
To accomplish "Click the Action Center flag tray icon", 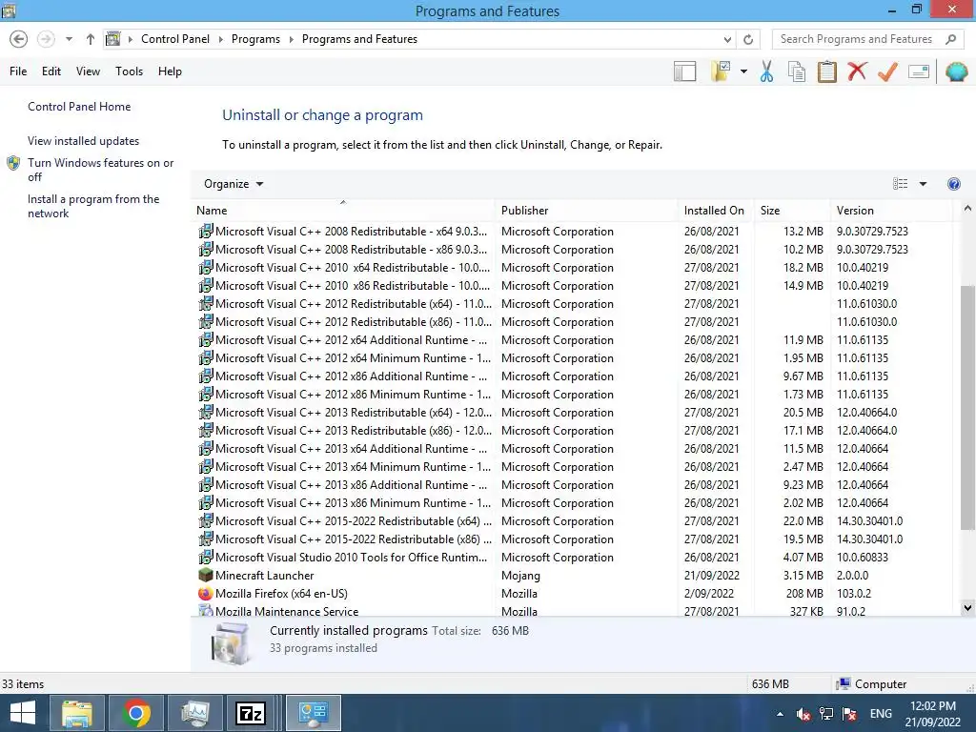I will 849,714.
